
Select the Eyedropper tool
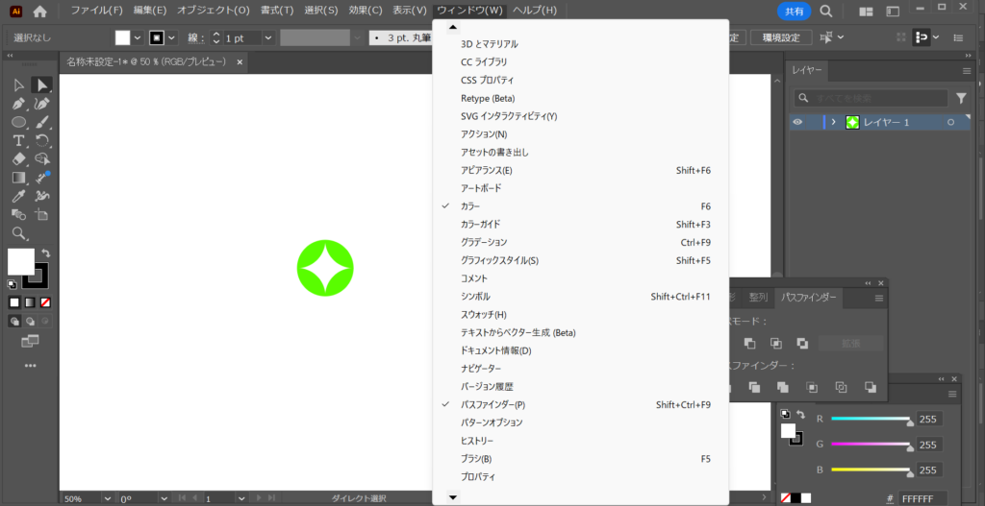19,196
